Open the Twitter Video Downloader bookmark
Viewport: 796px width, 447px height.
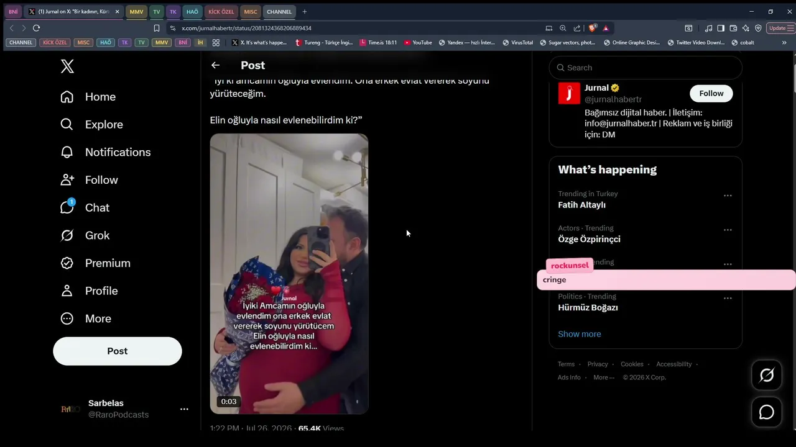[x=696, y=43]
